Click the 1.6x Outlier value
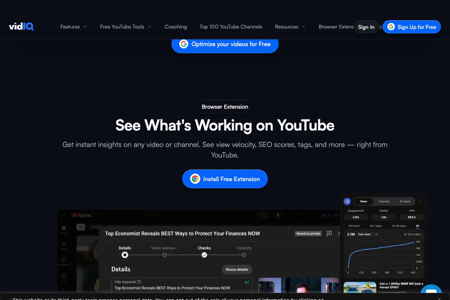This screenshot has width=450, height=300. coord(384,217)
